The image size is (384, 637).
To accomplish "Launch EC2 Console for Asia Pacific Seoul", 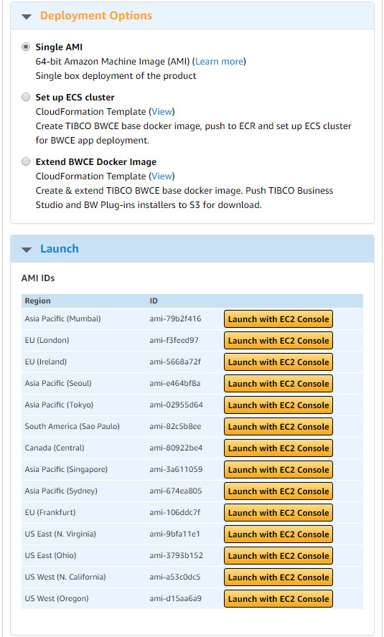I will coord(278,384).
